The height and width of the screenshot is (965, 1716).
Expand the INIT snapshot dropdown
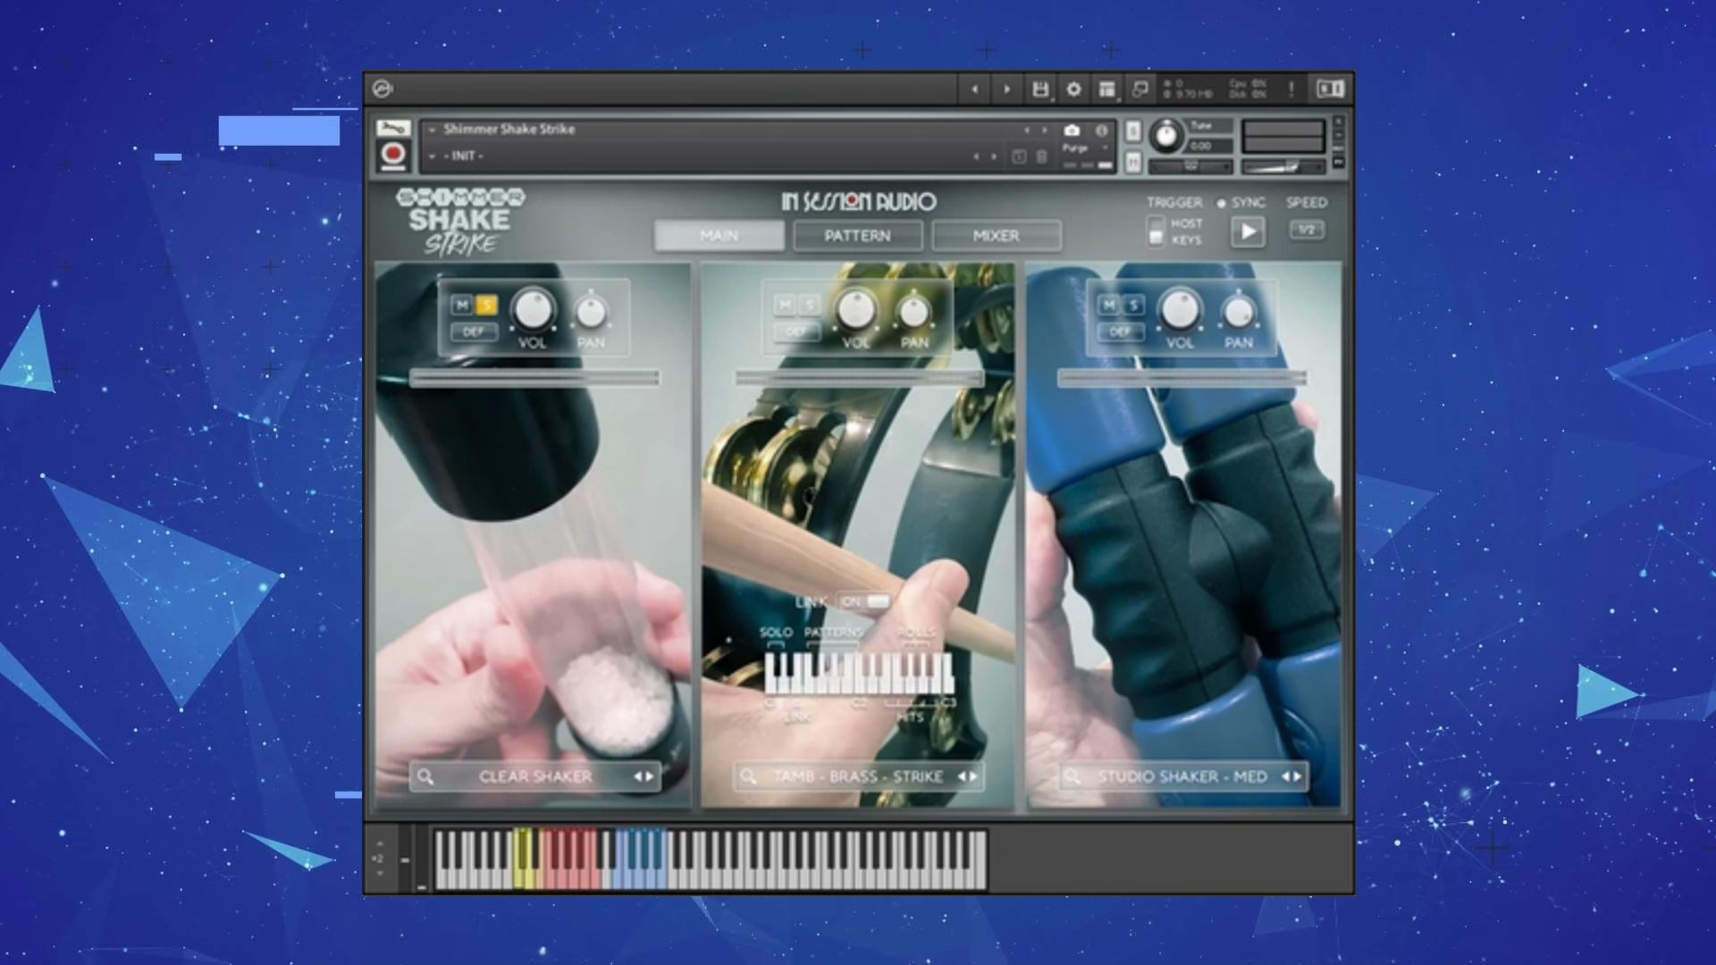(432, 156)
